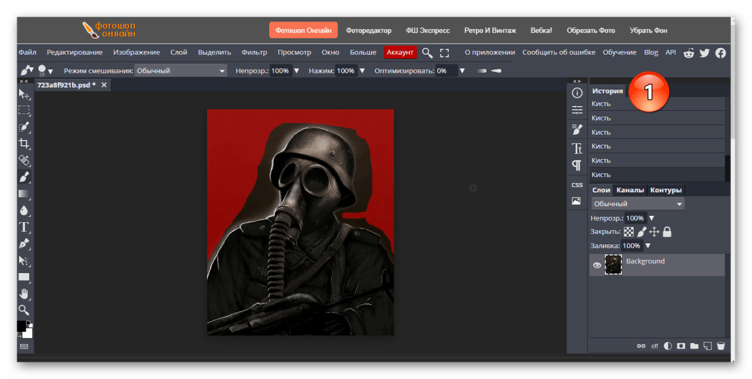Image resolution: width=752 pixels, height=379 pixels.
Task: Click the Link Layers chain icon
Action: pos(642,346)
